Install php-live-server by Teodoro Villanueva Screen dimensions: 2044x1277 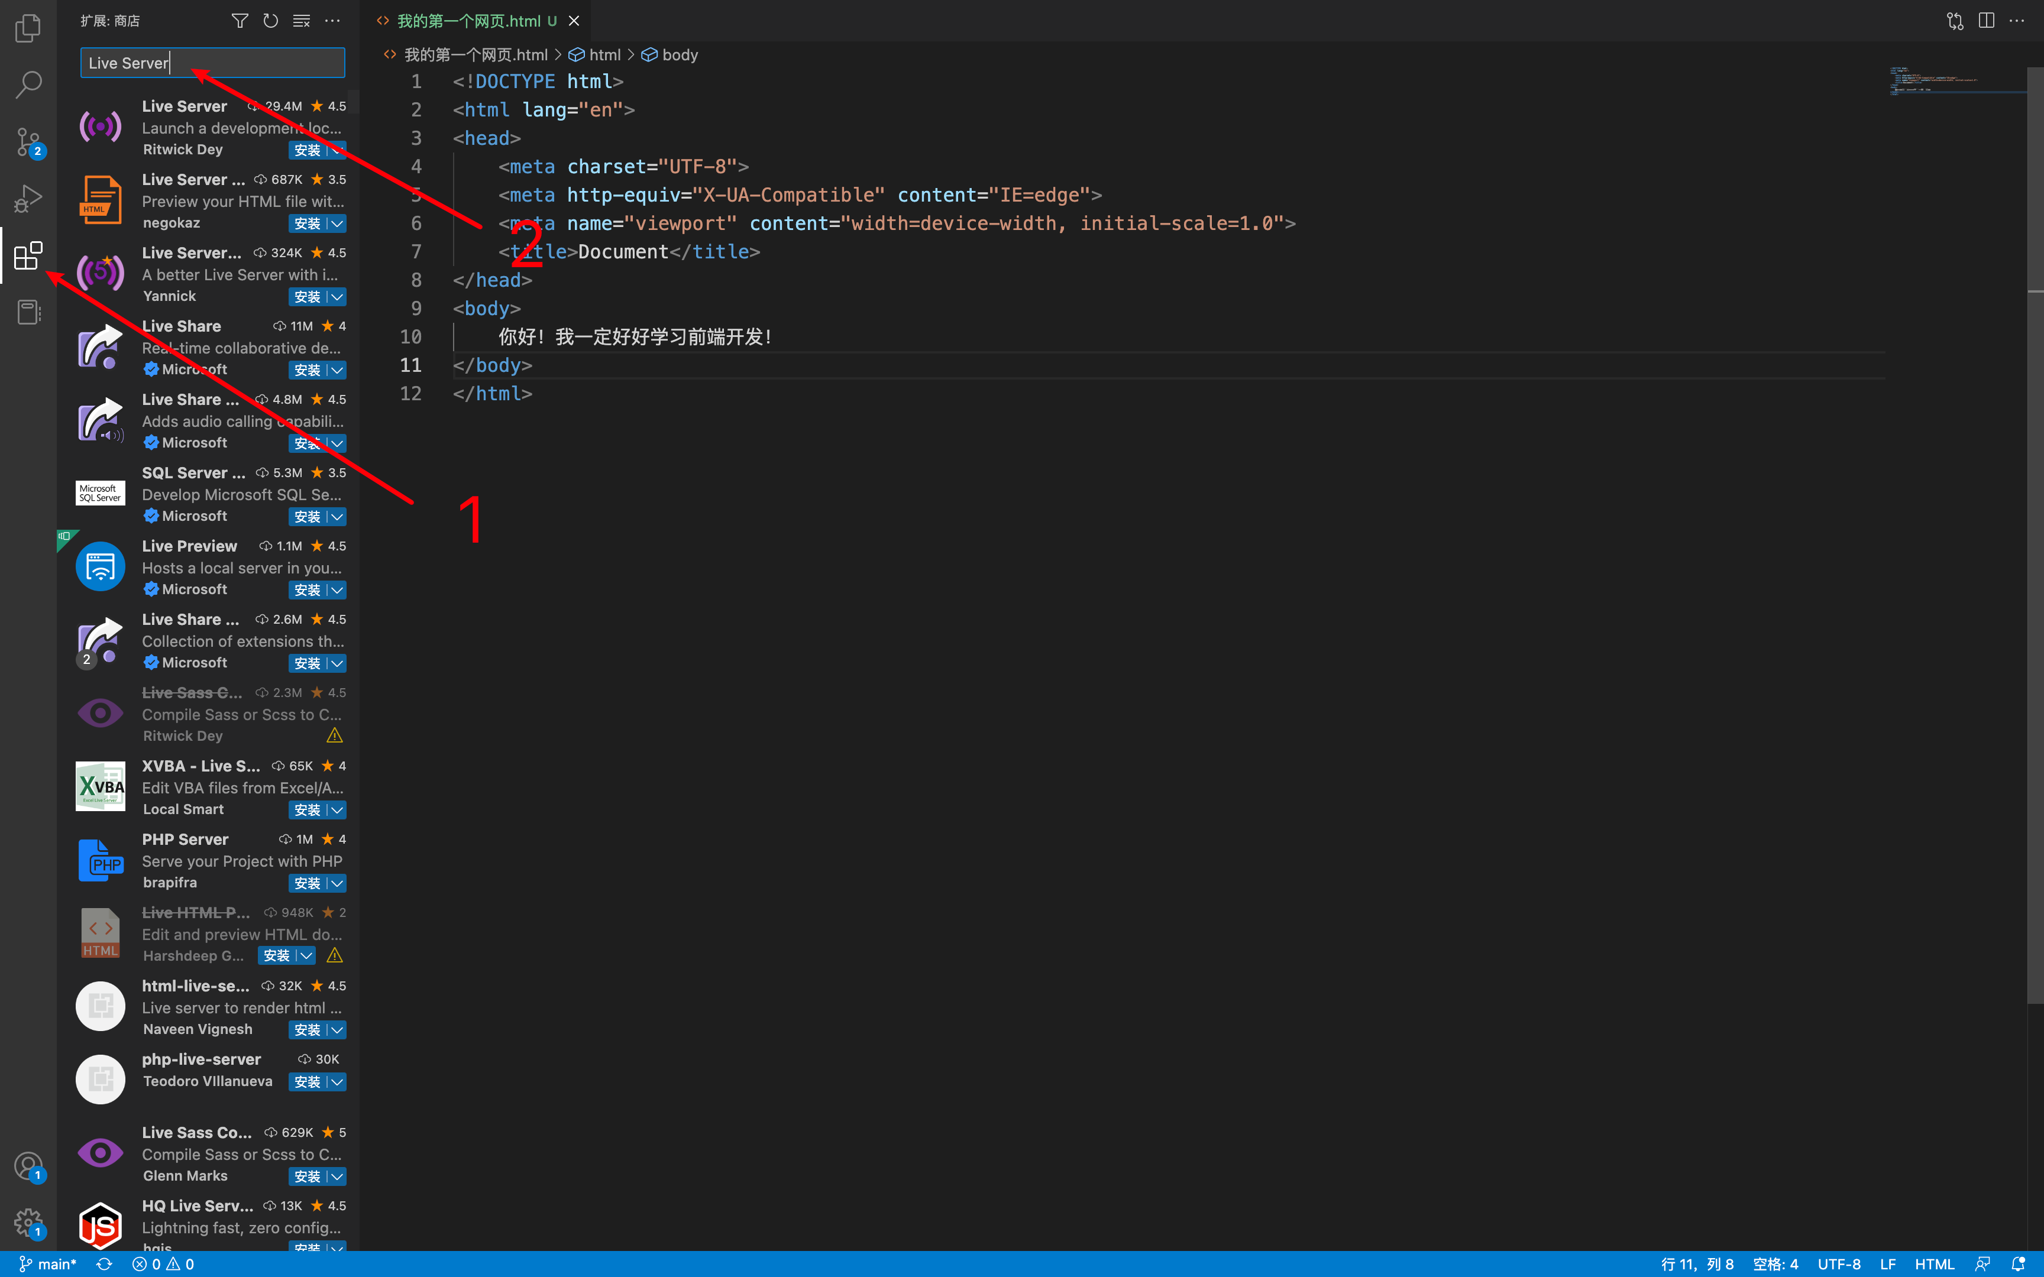click(308, 1082)
